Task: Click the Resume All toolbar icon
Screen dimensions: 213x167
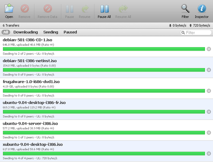Action: point(123,11)
